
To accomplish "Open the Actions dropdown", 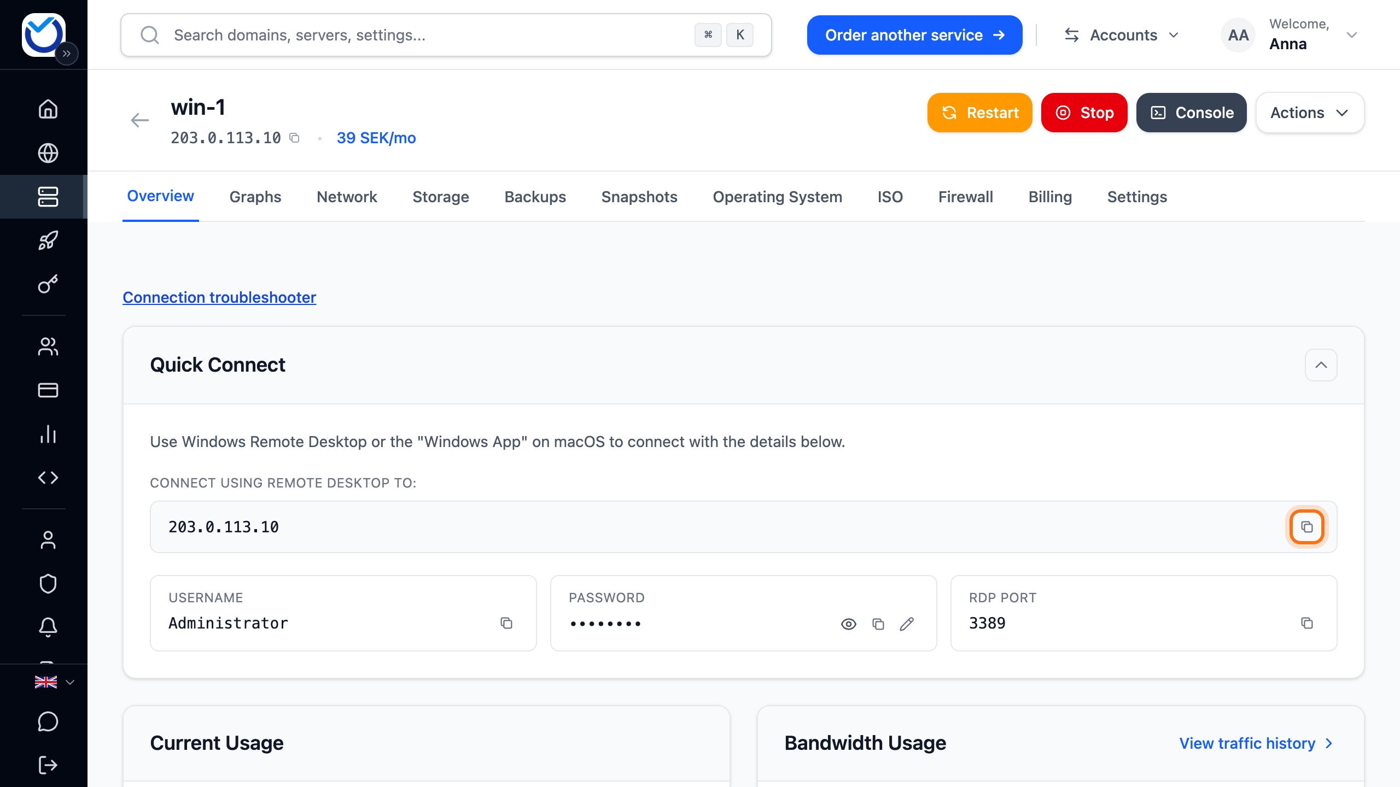I will [x=1310, y=113].
